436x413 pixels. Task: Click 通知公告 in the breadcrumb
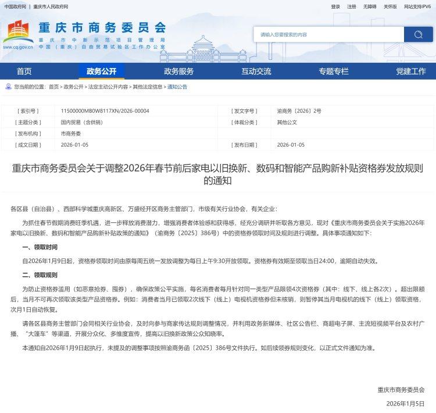click(x=177, y=87)
